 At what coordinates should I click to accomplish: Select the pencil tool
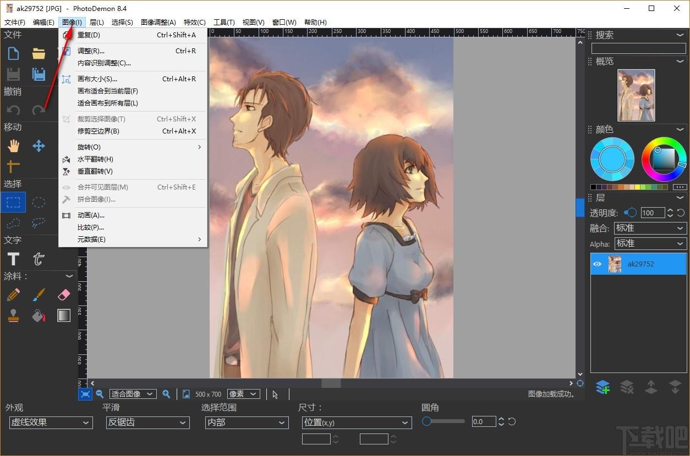point(13,295)
